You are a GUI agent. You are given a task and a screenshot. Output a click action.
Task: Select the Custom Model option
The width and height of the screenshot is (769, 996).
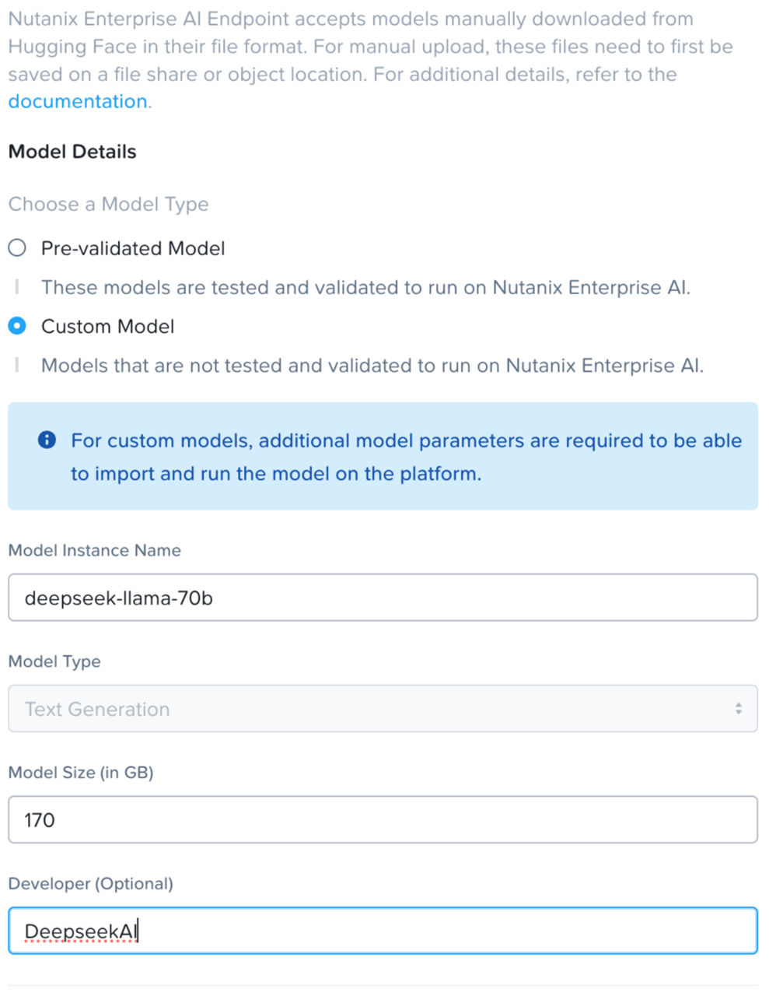tap(16, 325)
